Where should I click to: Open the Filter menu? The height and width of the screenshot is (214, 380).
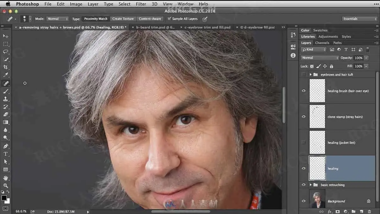(142, 4)
